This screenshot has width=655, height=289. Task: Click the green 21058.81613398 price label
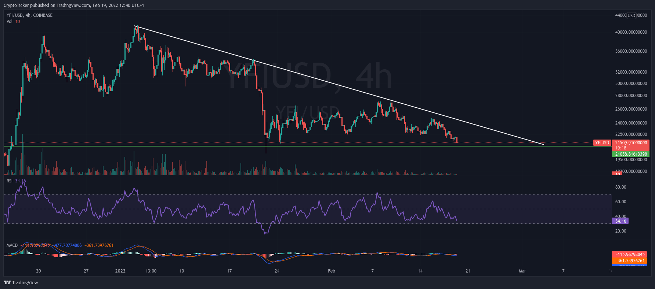631,154
